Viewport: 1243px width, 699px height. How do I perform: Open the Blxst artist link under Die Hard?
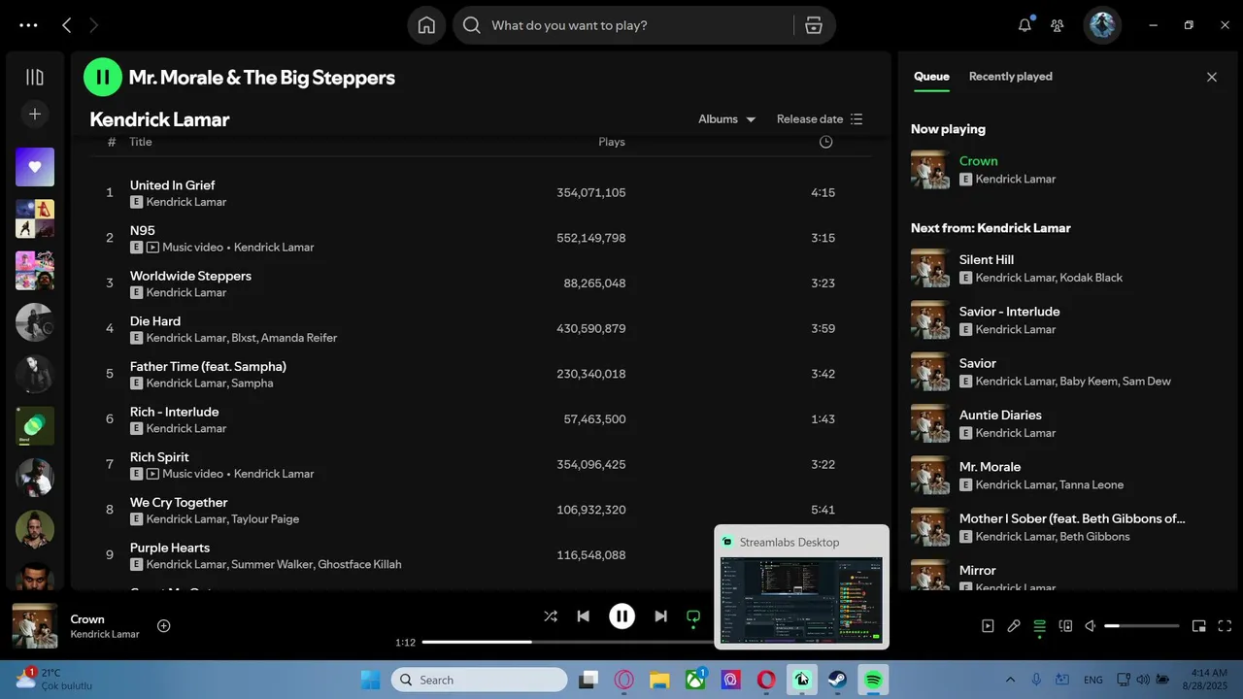coord(243,338)
